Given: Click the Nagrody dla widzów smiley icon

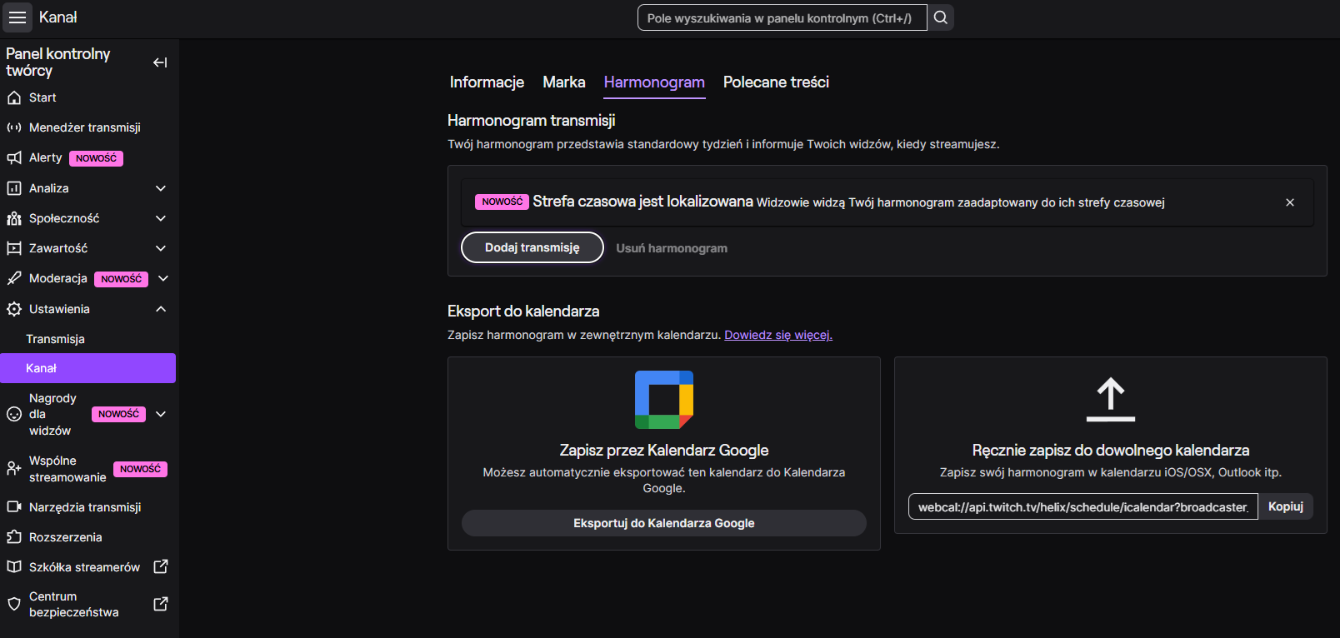Looking at the screenshot, I should [x=14, y=414].
